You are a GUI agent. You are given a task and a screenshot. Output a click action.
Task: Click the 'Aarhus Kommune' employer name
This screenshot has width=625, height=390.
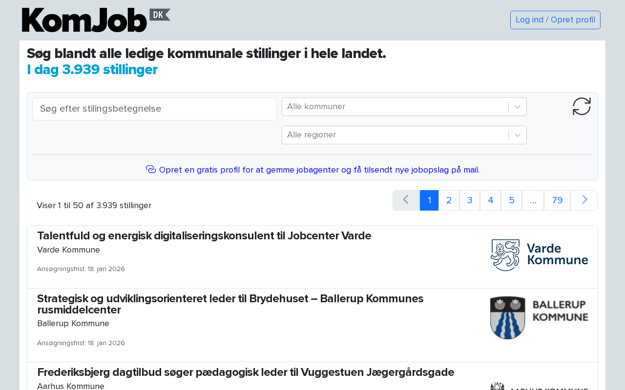click(x=71, y=386)
